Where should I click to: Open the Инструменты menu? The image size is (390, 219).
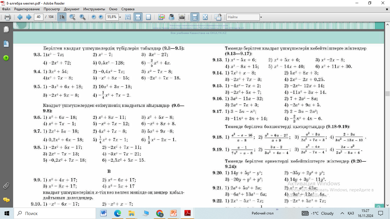click(94, 9)
